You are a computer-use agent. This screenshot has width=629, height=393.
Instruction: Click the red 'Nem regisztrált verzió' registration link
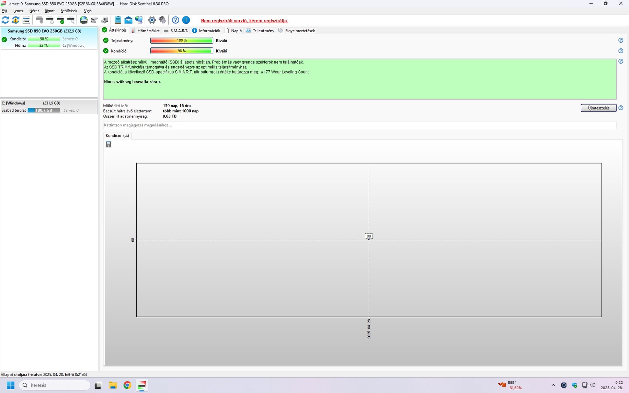[244, 21]
